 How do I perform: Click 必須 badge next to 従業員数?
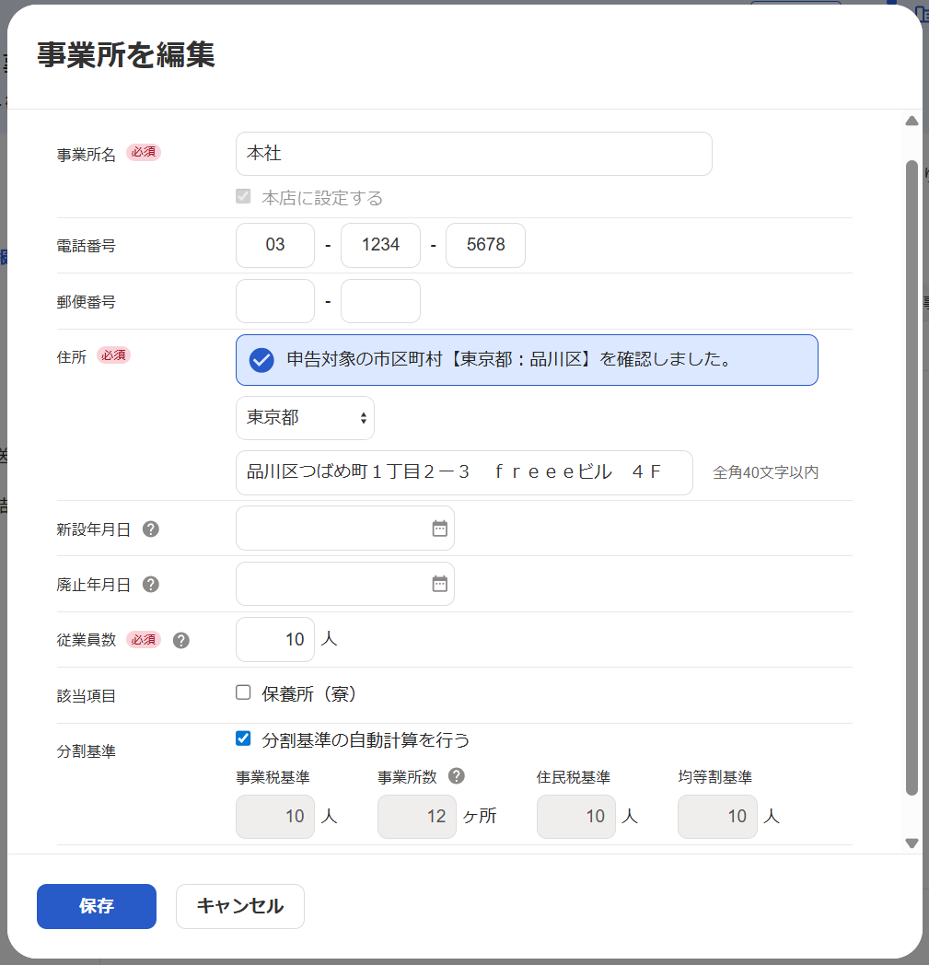pyautogui.click(x=144, y=639)
